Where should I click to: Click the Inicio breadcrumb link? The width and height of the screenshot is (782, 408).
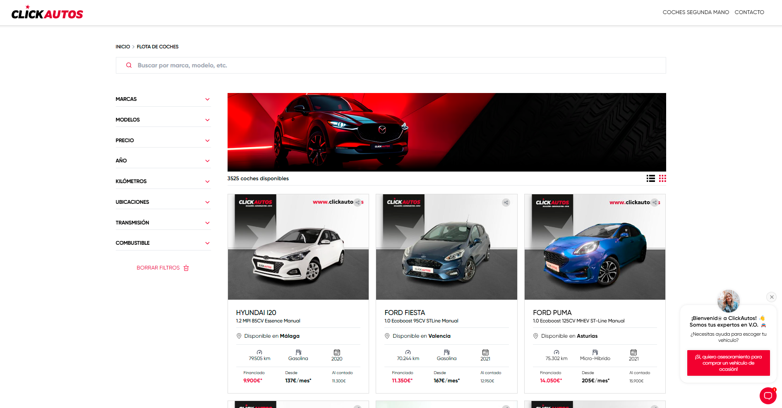coord(122,47)
